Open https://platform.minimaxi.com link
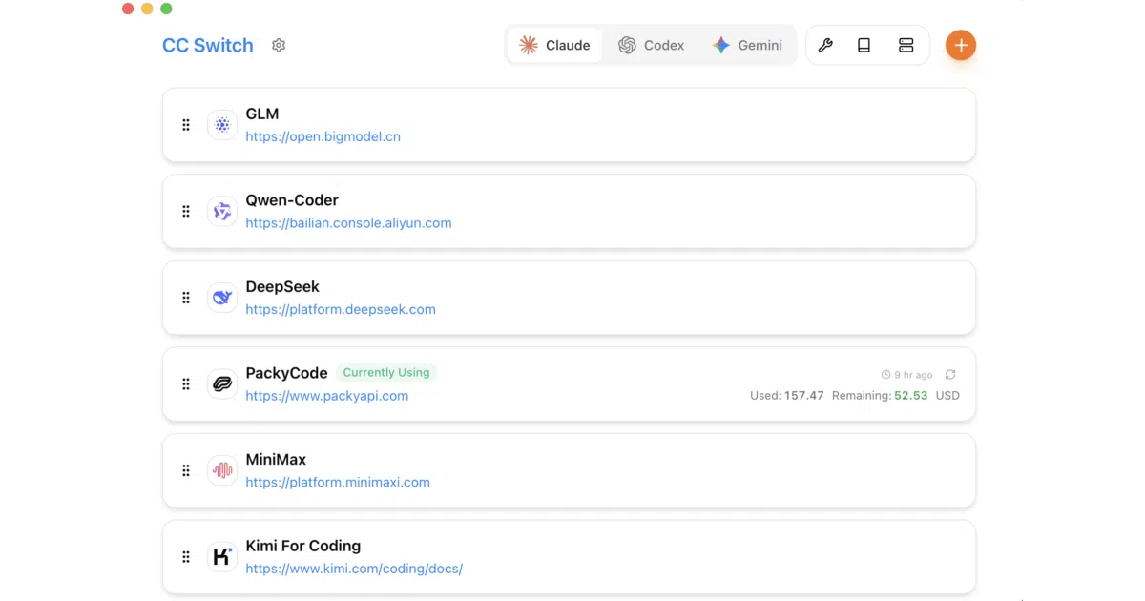1145x601 pixels. (338, 483)
